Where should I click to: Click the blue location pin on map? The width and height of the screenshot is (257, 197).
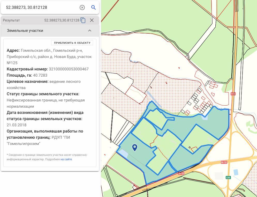[135, 148]
